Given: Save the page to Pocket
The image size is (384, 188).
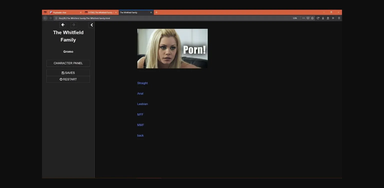Looking at the screenshot, I should click(x=308, y=18).
